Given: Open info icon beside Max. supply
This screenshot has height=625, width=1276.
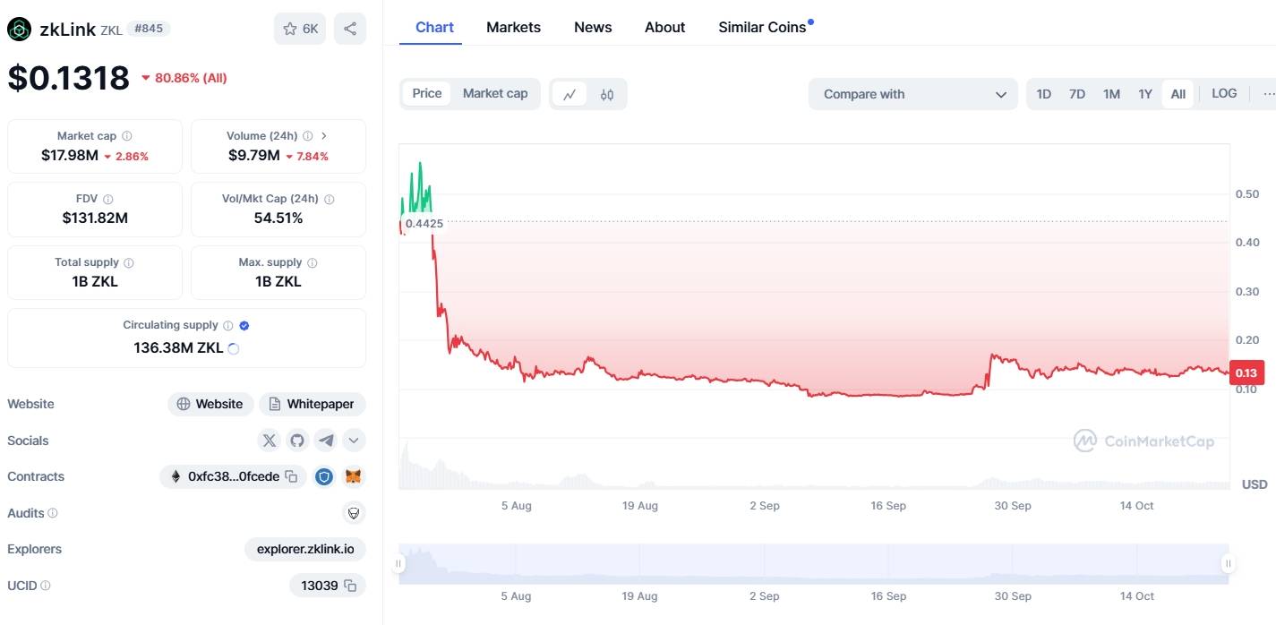Looking at the screenshot, I should click(x=313, y=263).
